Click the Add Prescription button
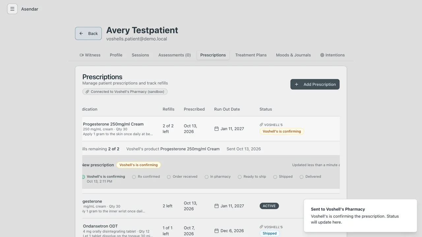 coord(315,84)
